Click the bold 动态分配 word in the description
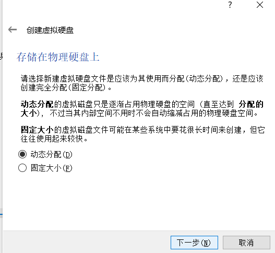 (37, 104)
